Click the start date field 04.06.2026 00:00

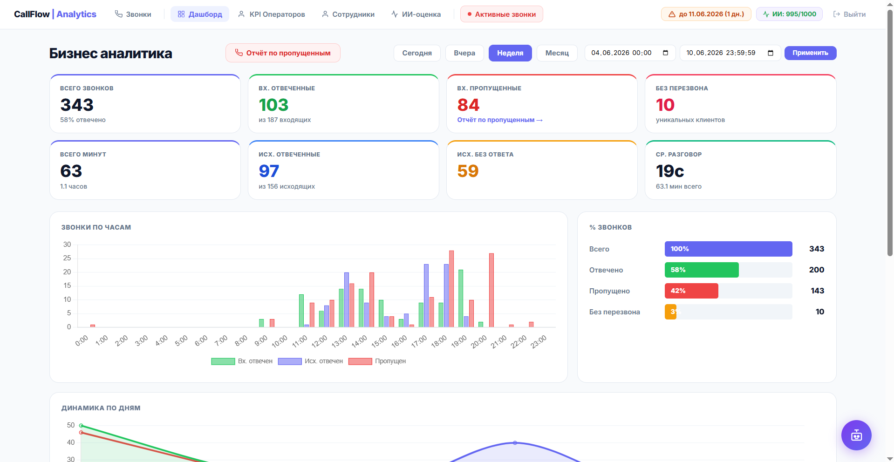coord(630,53)
